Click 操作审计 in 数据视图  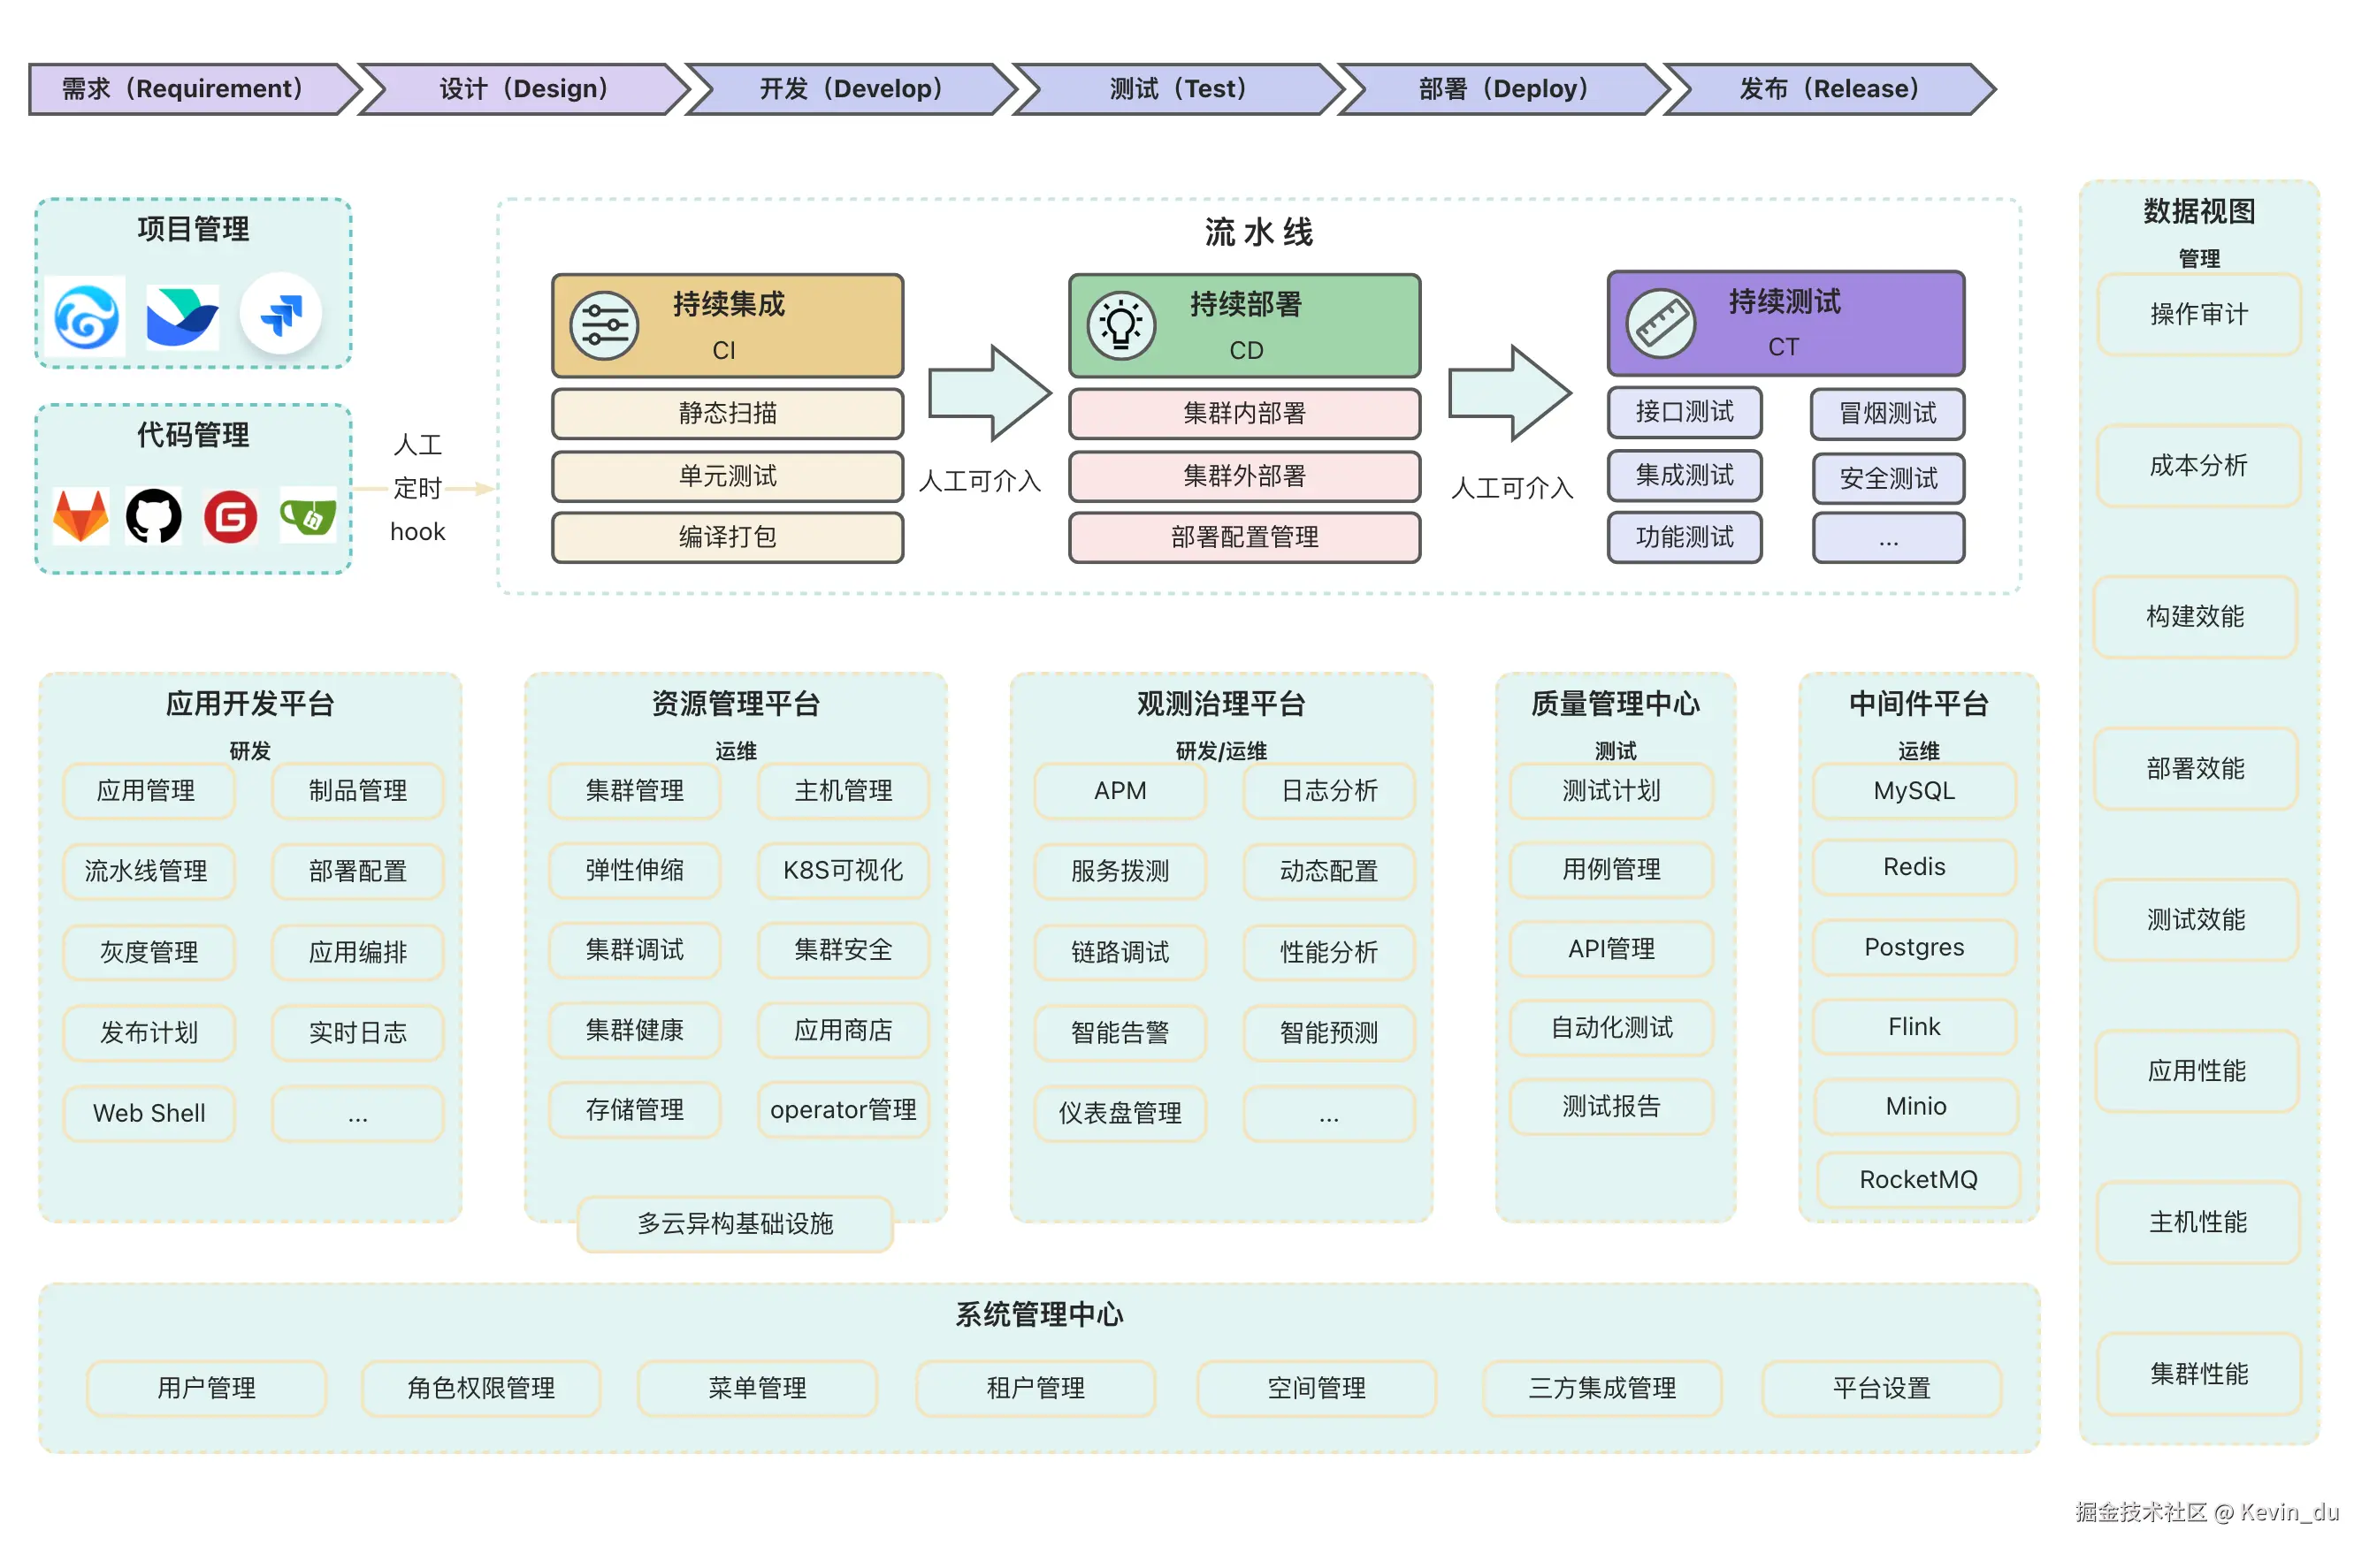pyautogui.click(x=2198, y=315)
